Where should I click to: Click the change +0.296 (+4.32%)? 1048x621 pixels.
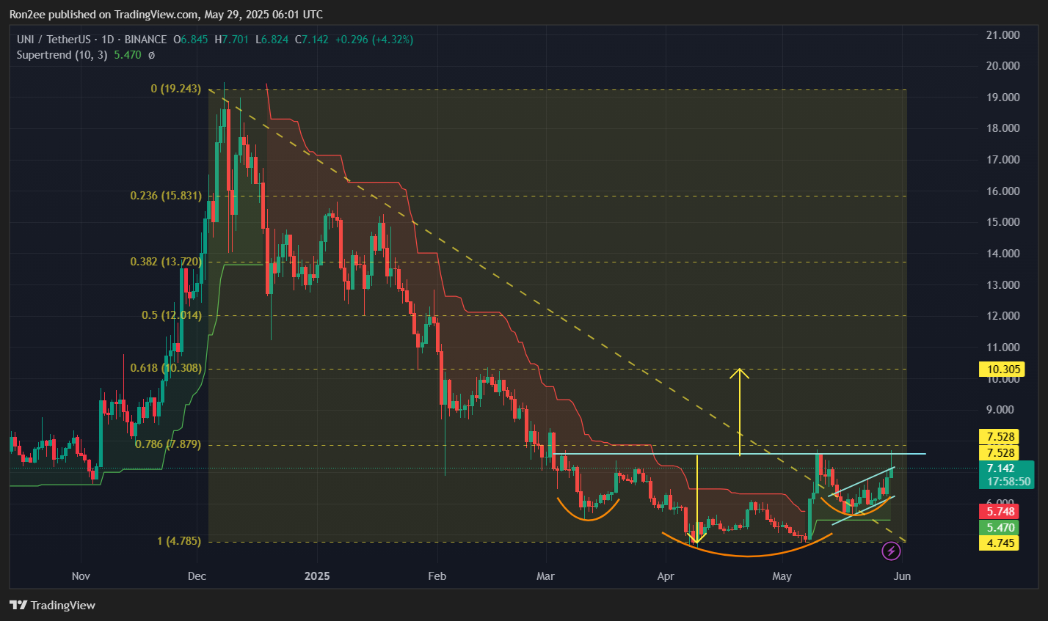(374, 40)
